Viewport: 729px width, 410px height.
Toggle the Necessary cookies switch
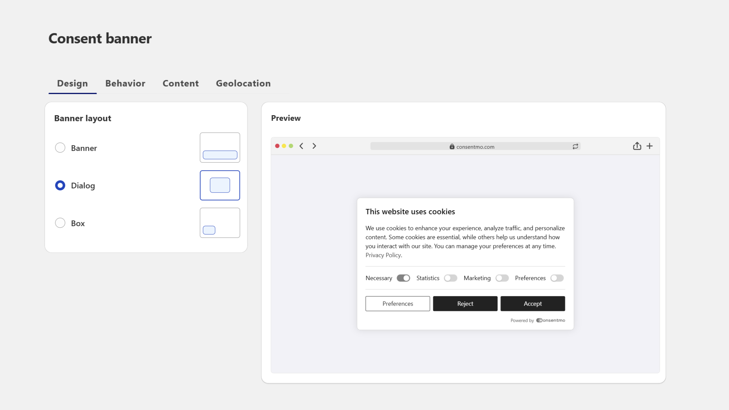403,278
